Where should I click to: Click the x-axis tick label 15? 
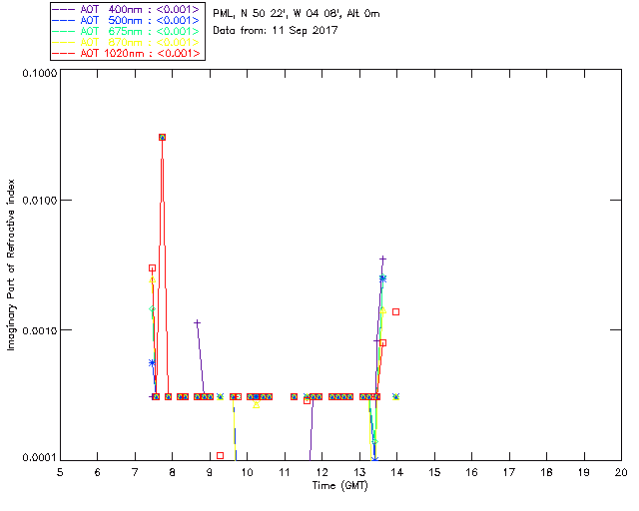click(434, 472)
